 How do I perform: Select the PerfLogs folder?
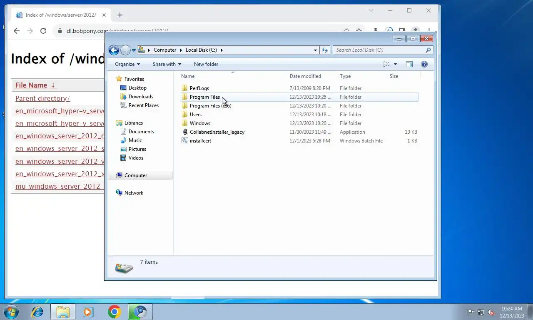coord(199,88)
